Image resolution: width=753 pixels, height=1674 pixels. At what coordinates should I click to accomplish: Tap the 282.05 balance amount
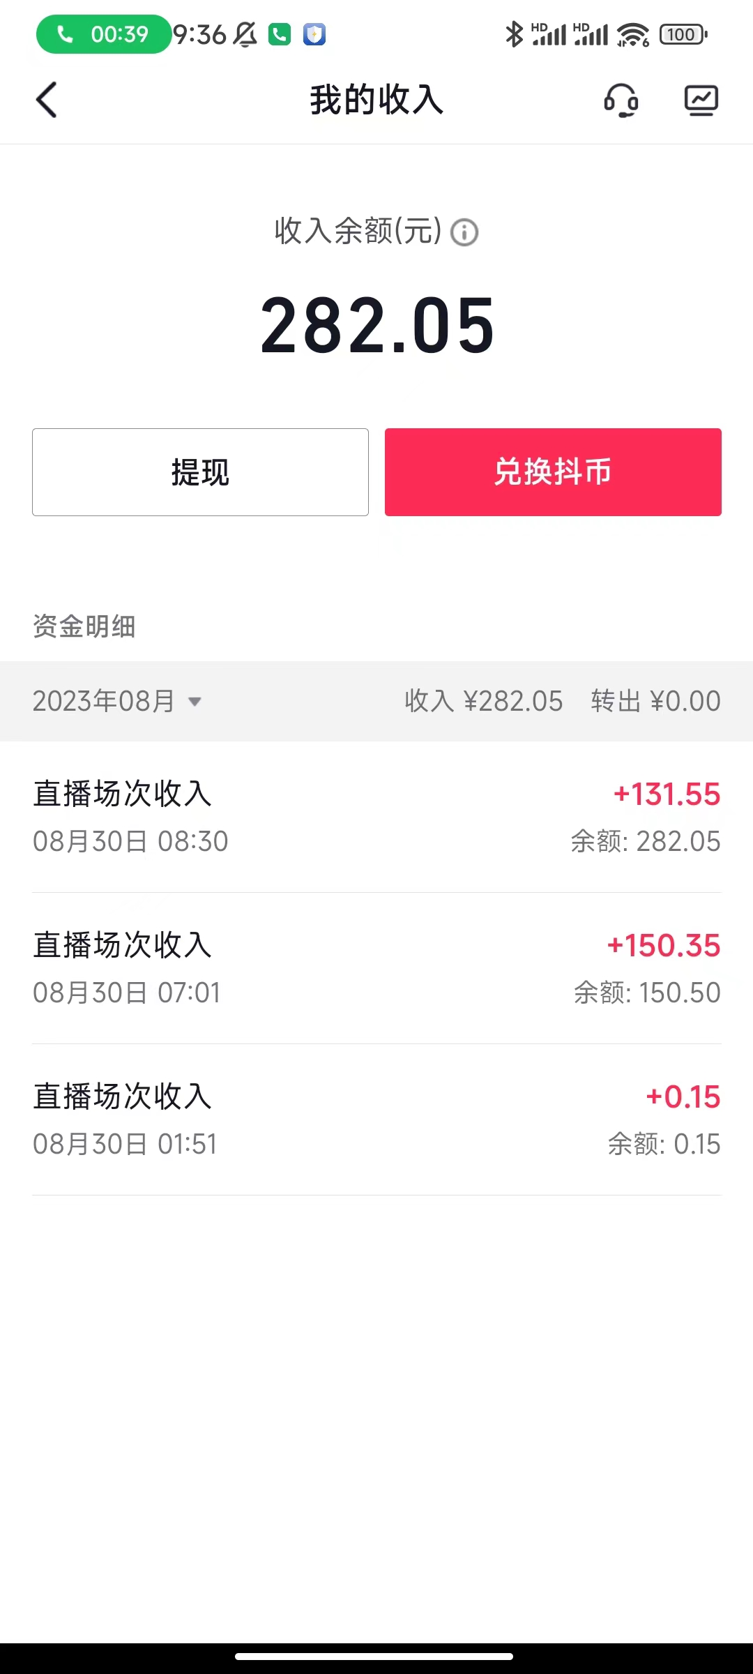point(376,325)
